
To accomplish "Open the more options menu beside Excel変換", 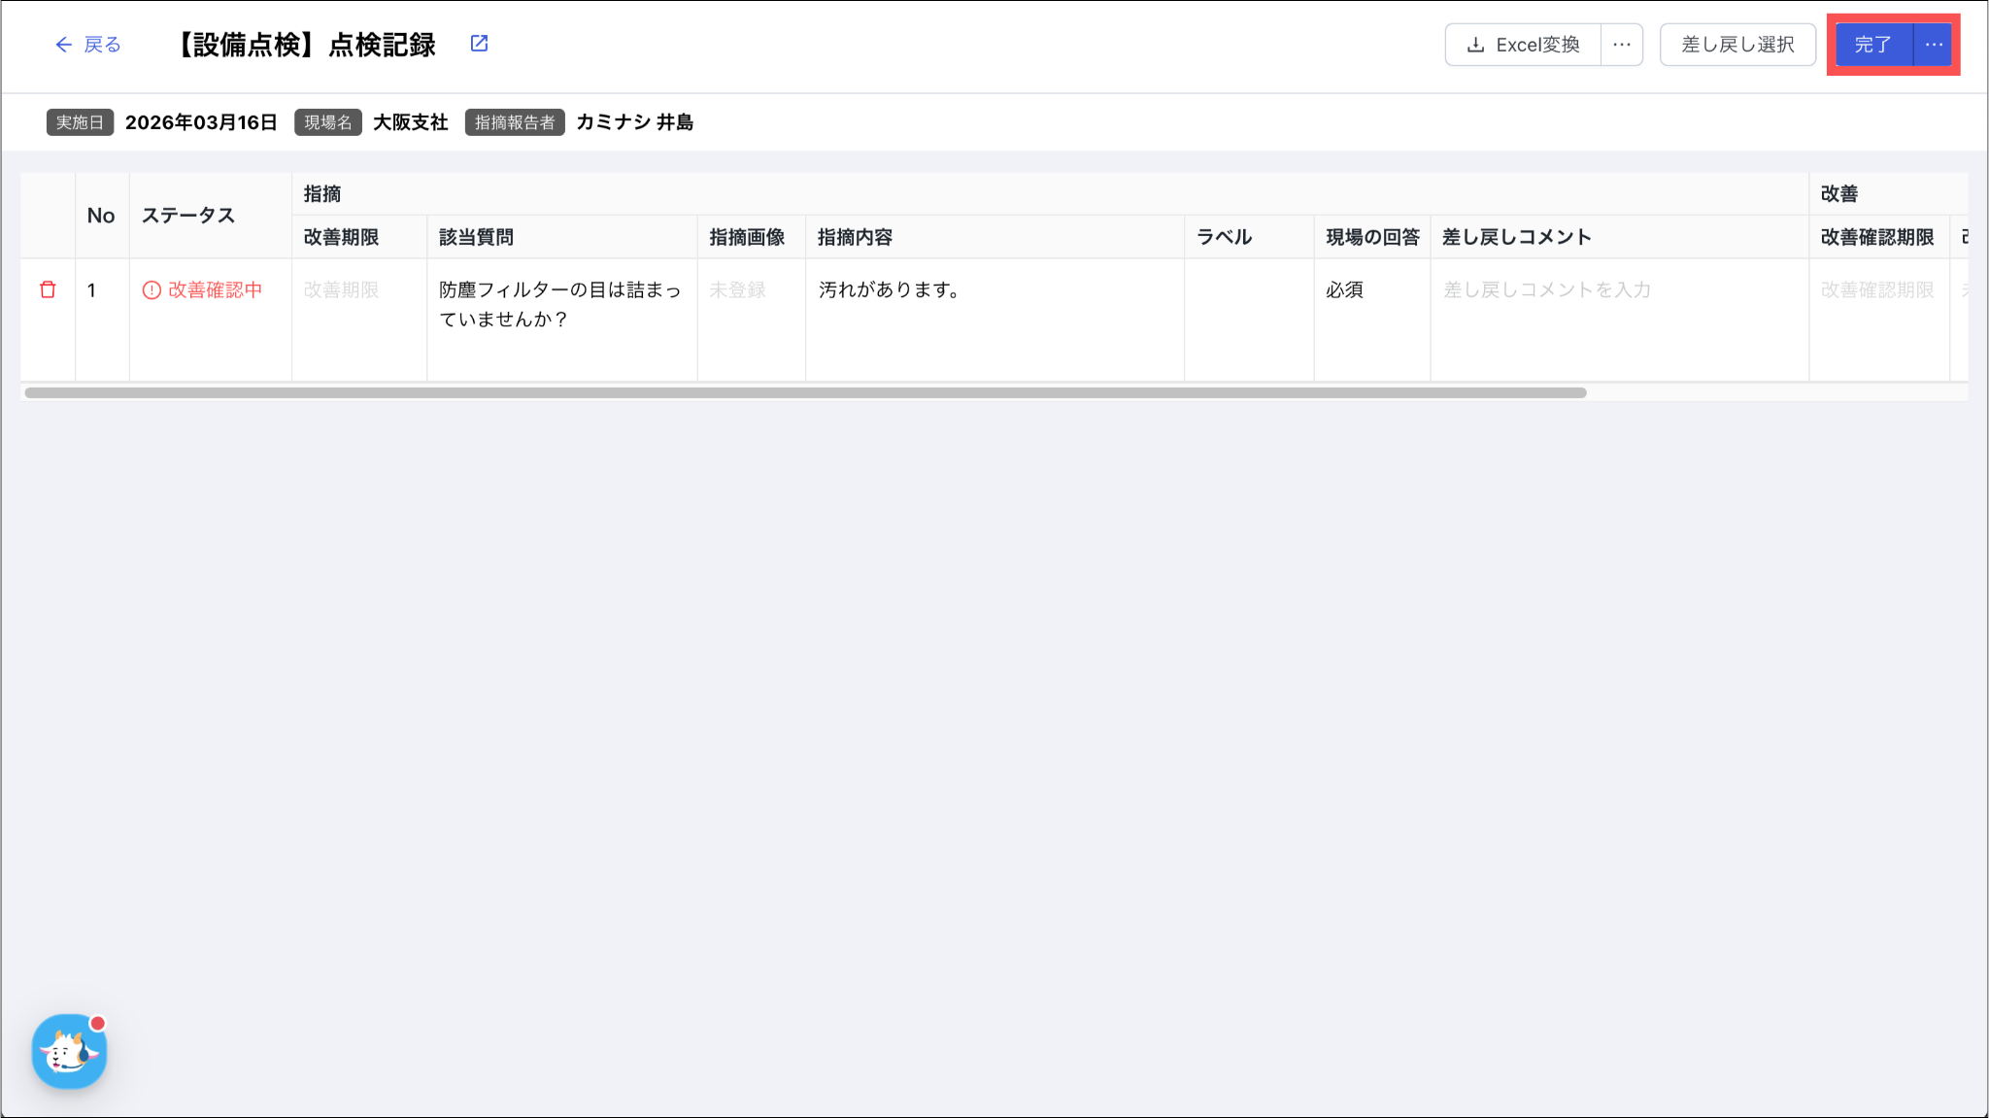I will 1622,45.
